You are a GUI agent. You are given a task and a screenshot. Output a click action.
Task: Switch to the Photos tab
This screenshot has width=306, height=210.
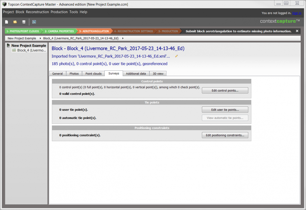coord(74,74)
